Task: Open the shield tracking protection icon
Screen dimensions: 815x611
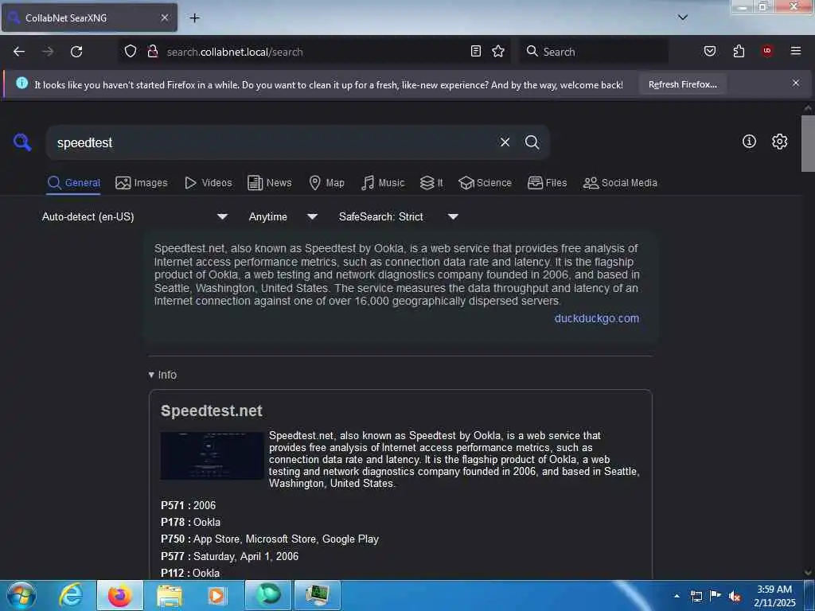Action: click(131, 52)
